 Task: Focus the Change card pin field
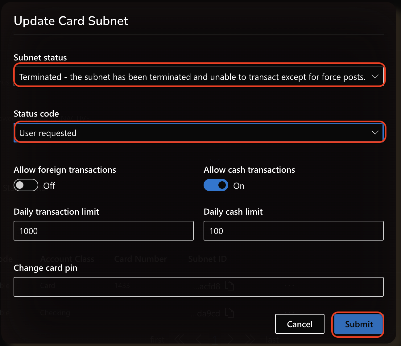pyautogui.click(x=199, y=287)
